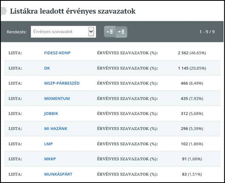Select the 312 (5,68%) vote value
Image resolution: width=225 pixels, height=183 pixels.
point(192,113)
